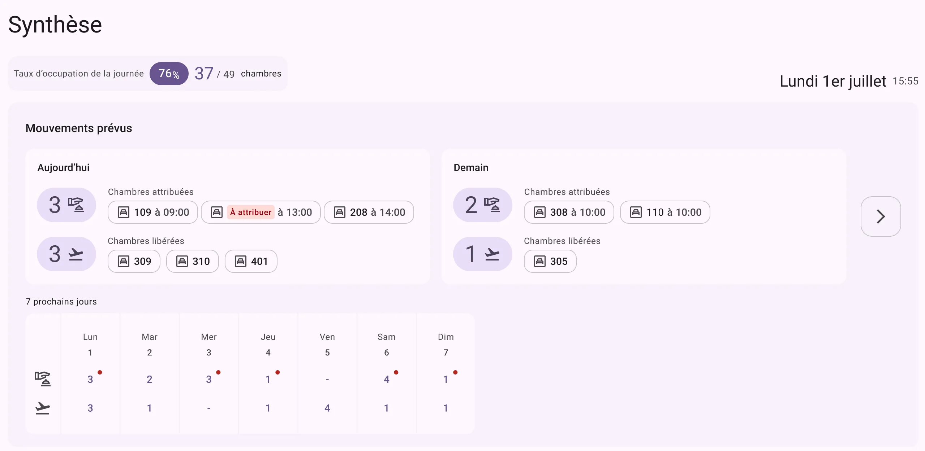Click bed icon beside 'À attribuer'
Image resolution: width=925 pixels, height=451 pixels.
click(x=217, y=212)
